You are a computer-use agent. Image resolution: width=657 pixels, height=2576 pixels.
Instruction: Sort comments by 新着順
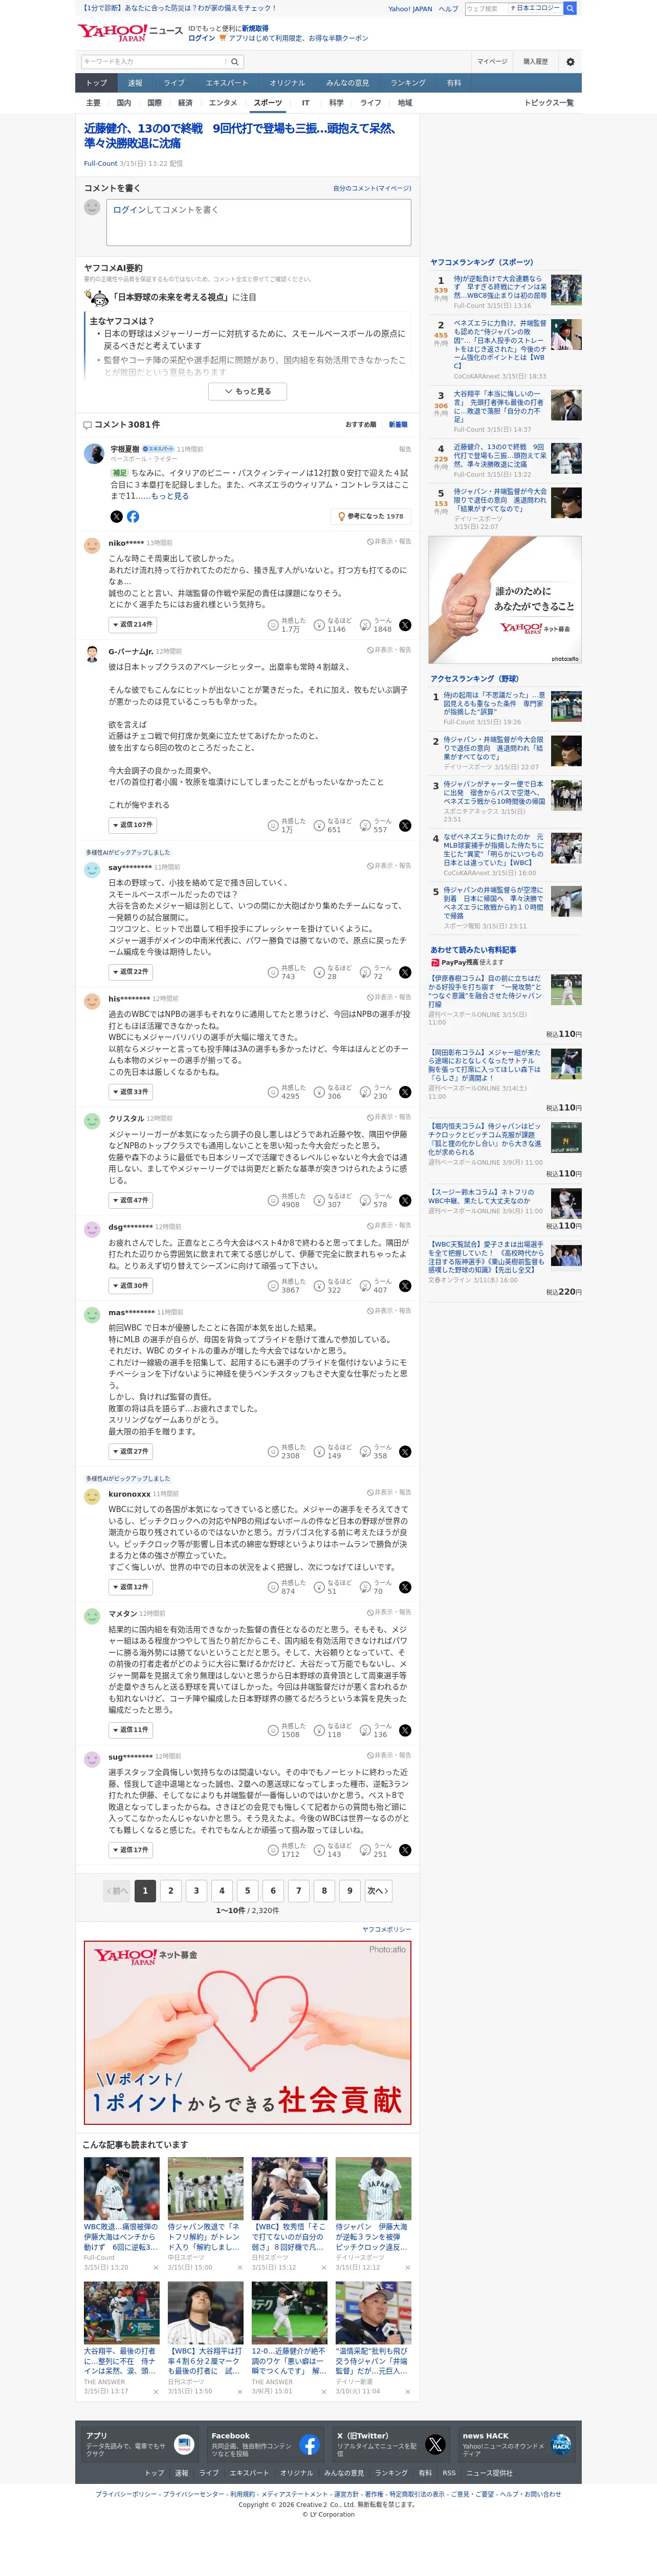[398, 424]
